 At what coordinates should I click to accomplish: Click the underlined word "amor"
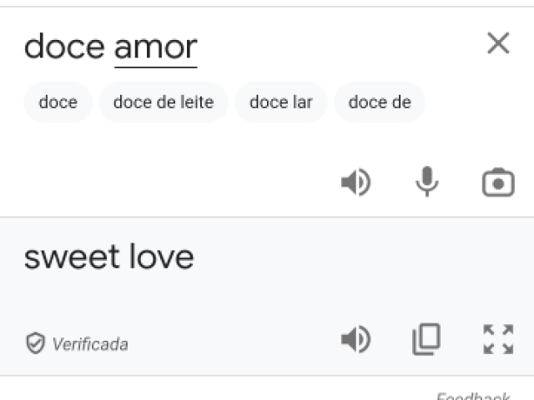156,47
